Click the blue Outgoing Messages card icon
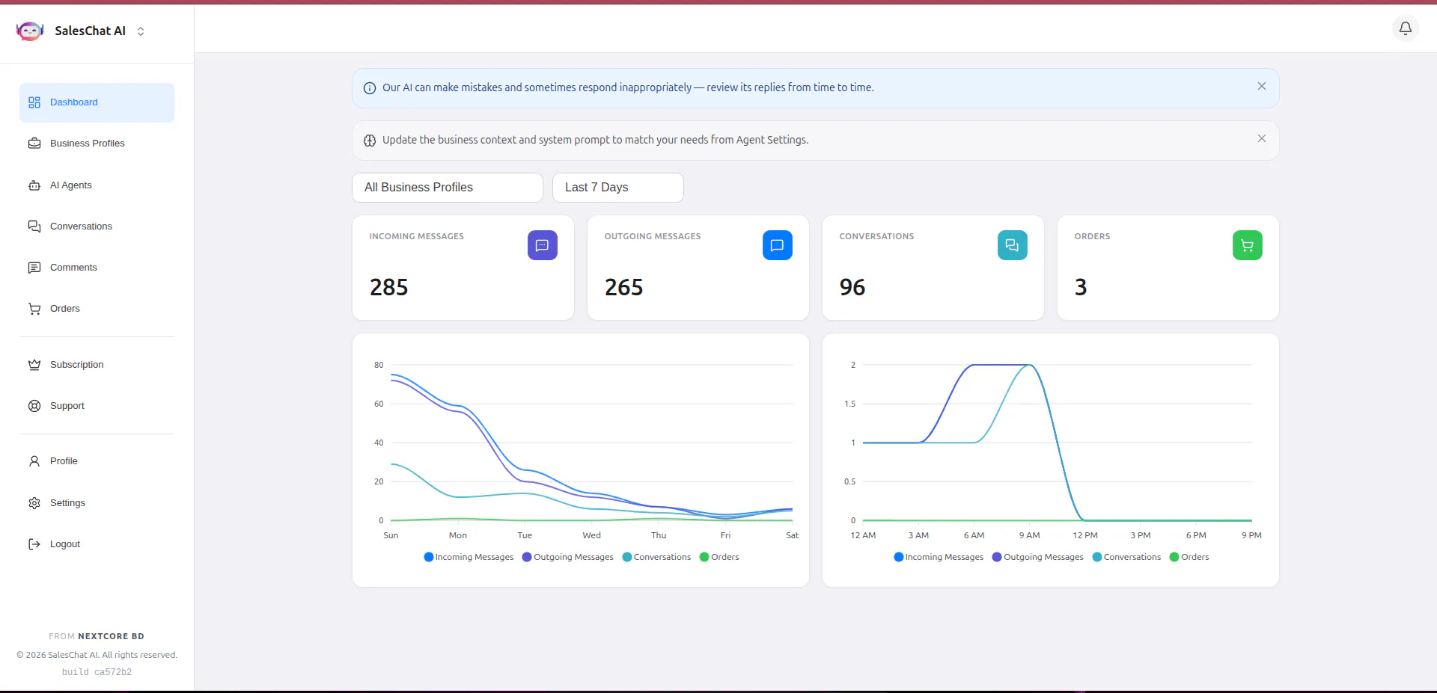 (x=778, y=245)
